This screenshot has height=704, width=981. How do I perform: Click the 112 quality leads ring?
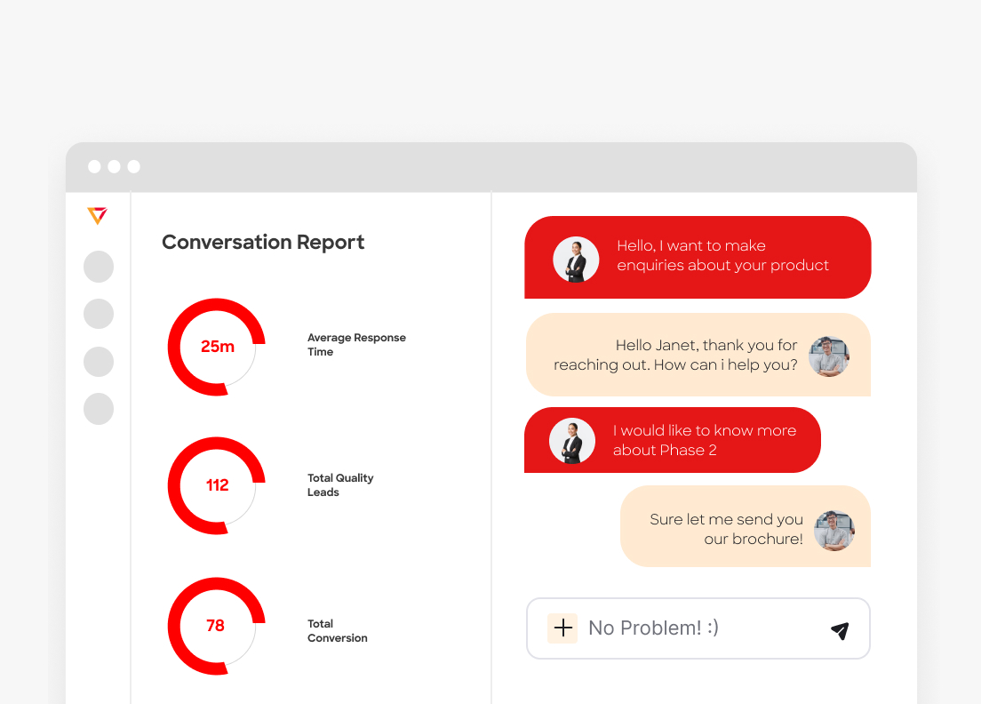tap(217, 485)
